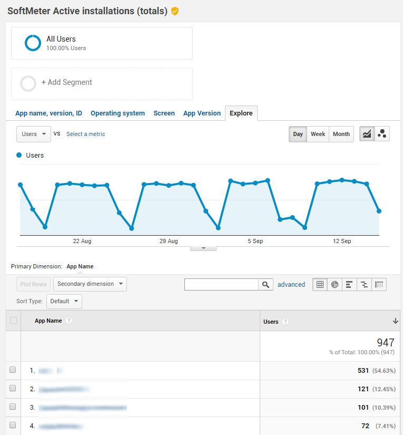Click the All Users segment card

point(102,43)
